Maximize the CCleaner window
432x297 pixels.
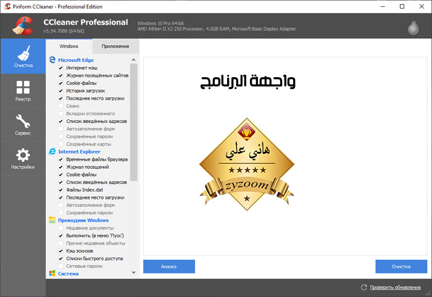402,6
